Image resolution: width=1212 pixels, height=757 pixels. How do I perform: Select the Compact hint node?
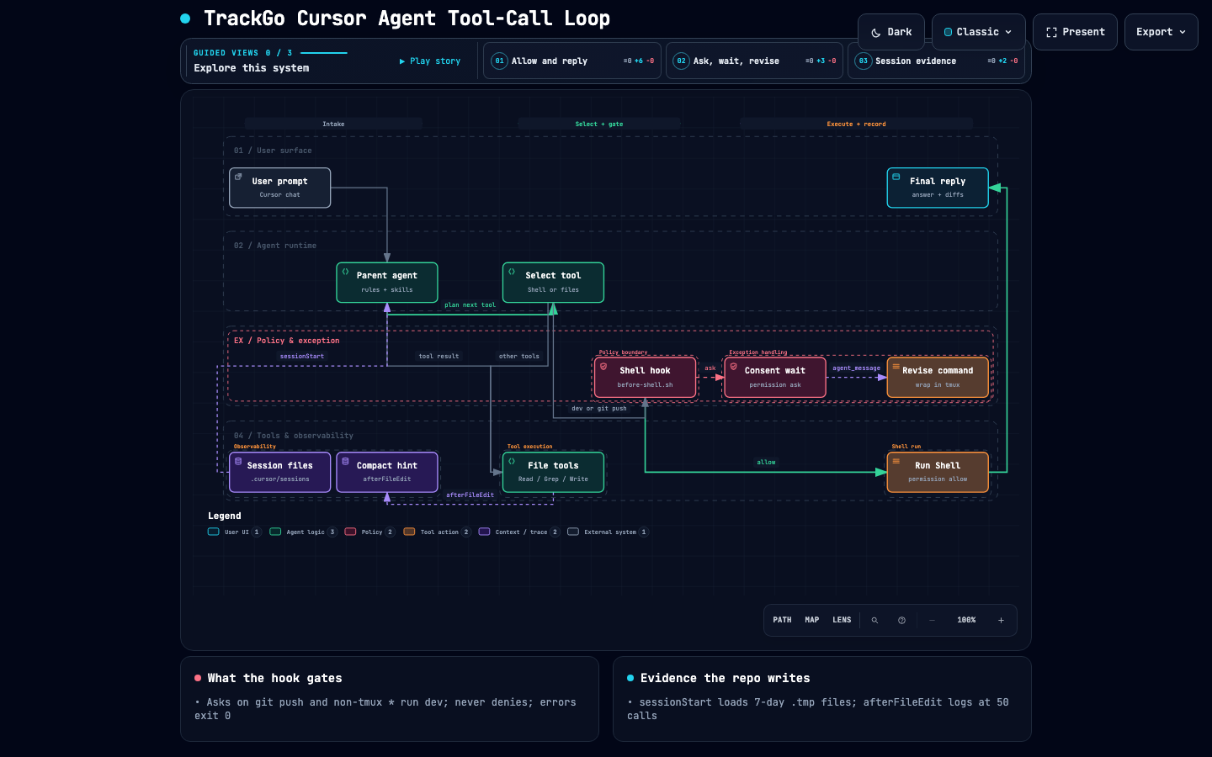pyautogui.click(x=387, y=473)
